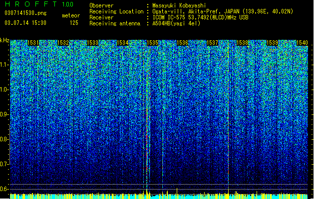Click the 0.8 kHz axis label
The image size is (314, 199).
(4, 139)
